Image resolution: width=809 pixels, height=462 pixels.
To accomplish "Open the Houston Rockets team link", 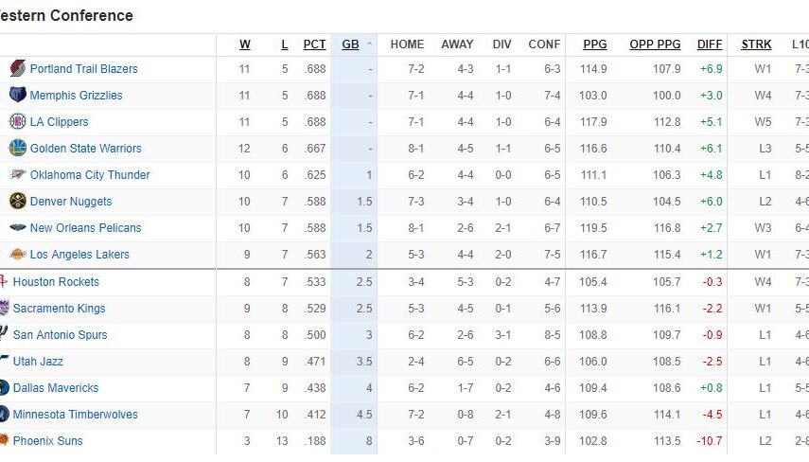I will pyautogui.click(x=56, y=282).
